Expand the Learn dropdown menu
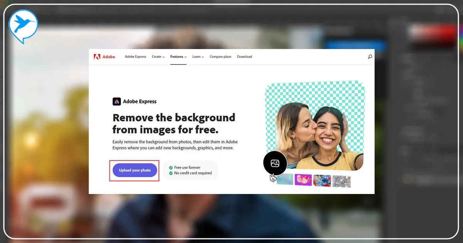463x243 pixels. [198, 57]
